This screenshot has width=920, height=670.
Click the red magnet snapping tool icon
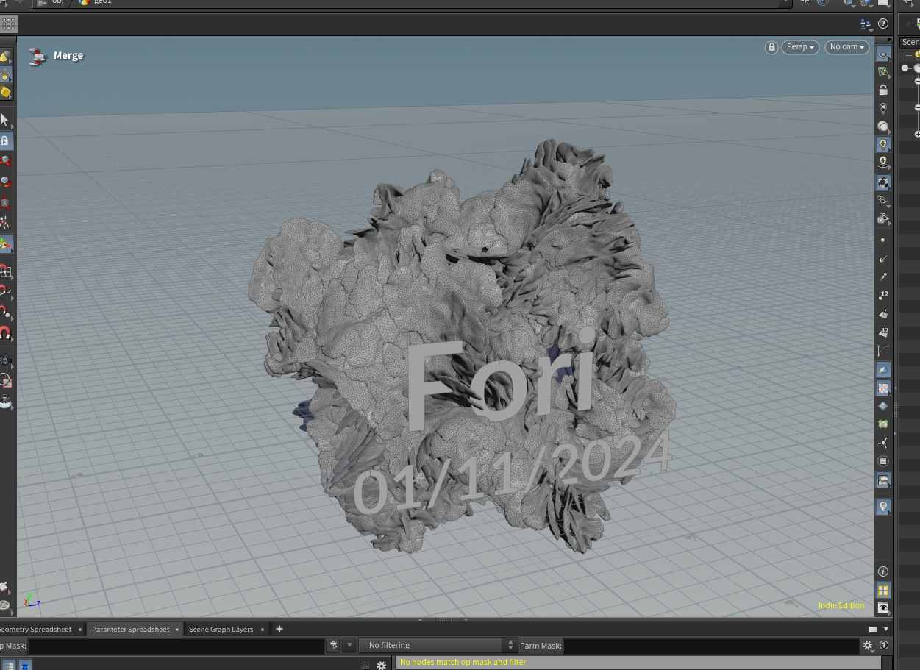coord(5,335)
